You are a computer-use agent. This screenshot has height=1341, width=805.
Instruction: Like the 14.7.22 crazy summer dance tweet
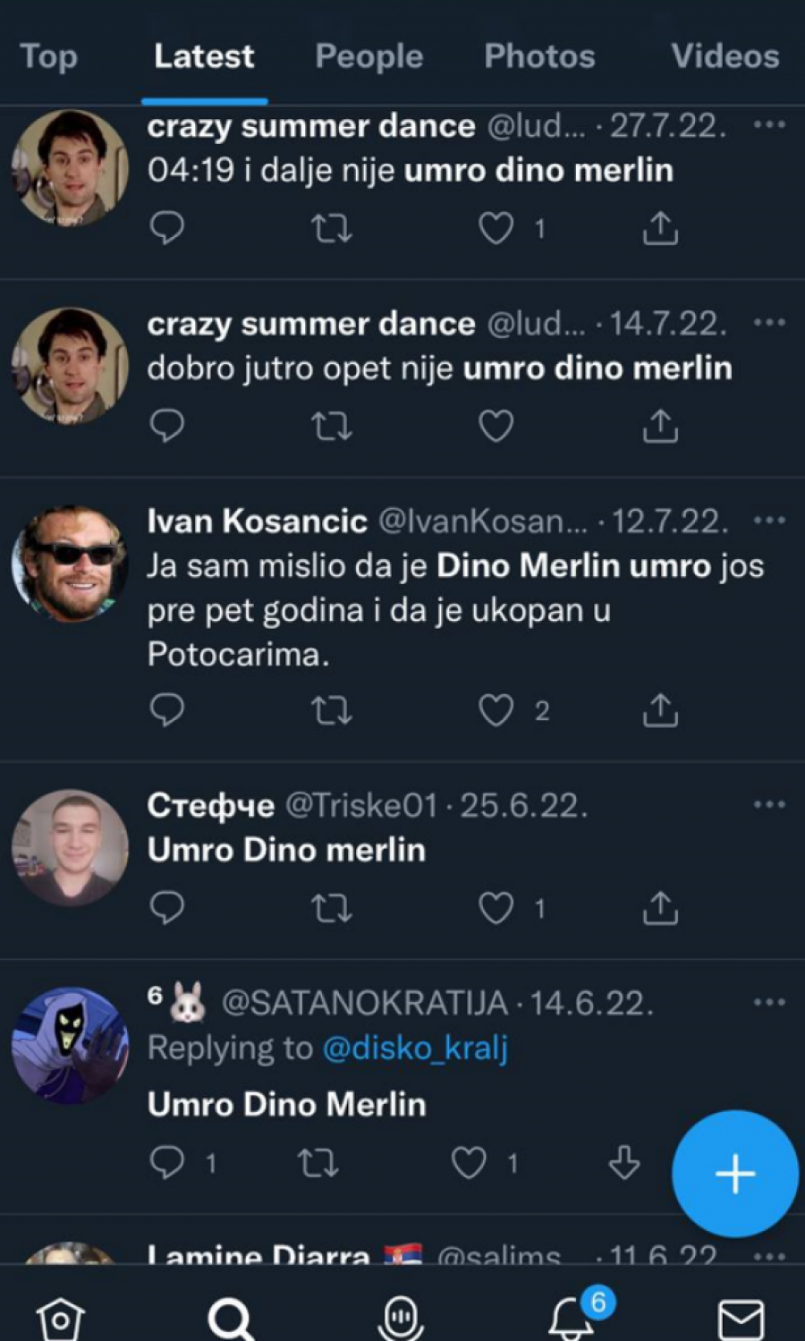(x=496, y=427)
